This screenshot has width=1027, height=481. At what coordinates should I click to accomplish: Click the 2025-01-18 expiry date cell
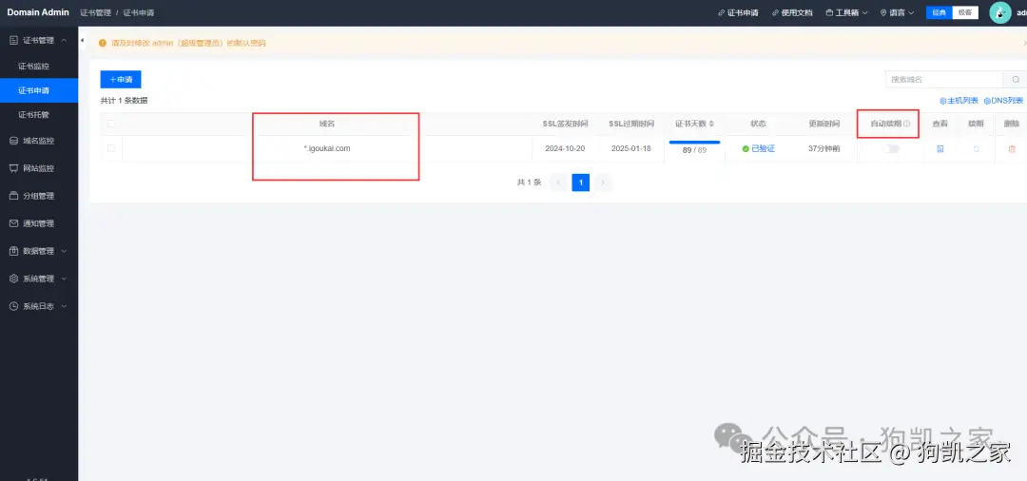[630, 148]
